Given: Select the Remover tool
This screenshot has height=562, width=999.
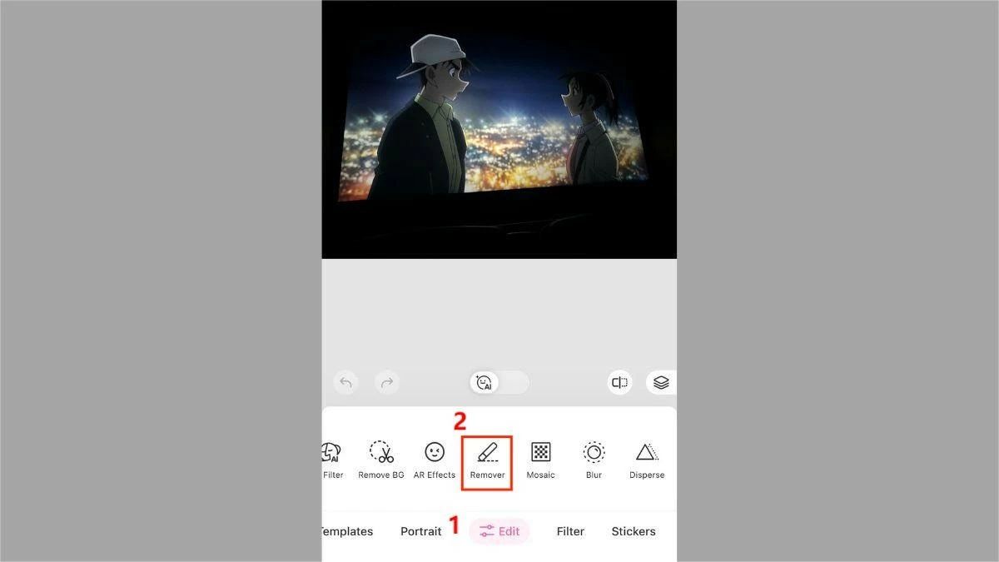Looking at the screenshot, I should (x=487, y=458).
